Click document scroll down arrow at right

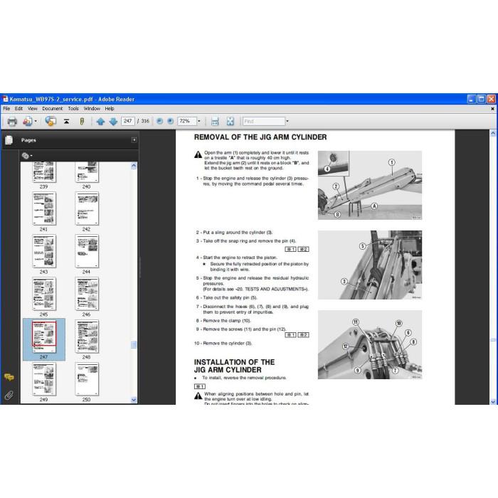493,401
